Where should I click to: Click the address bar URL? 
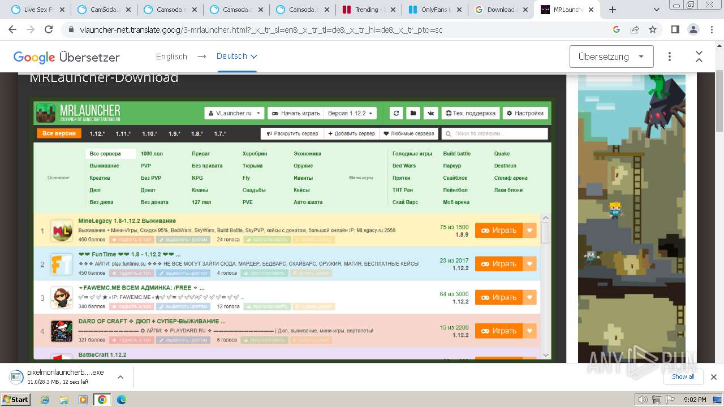[x=261, y=30]
